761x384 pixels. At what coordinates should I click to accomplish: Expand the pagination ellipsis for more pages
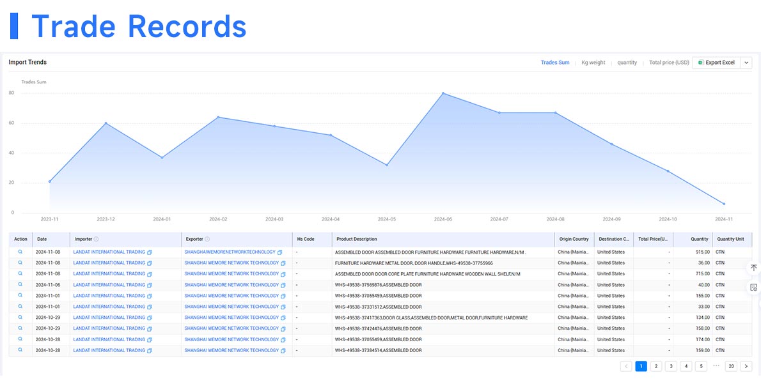click(x=716, y=366)
